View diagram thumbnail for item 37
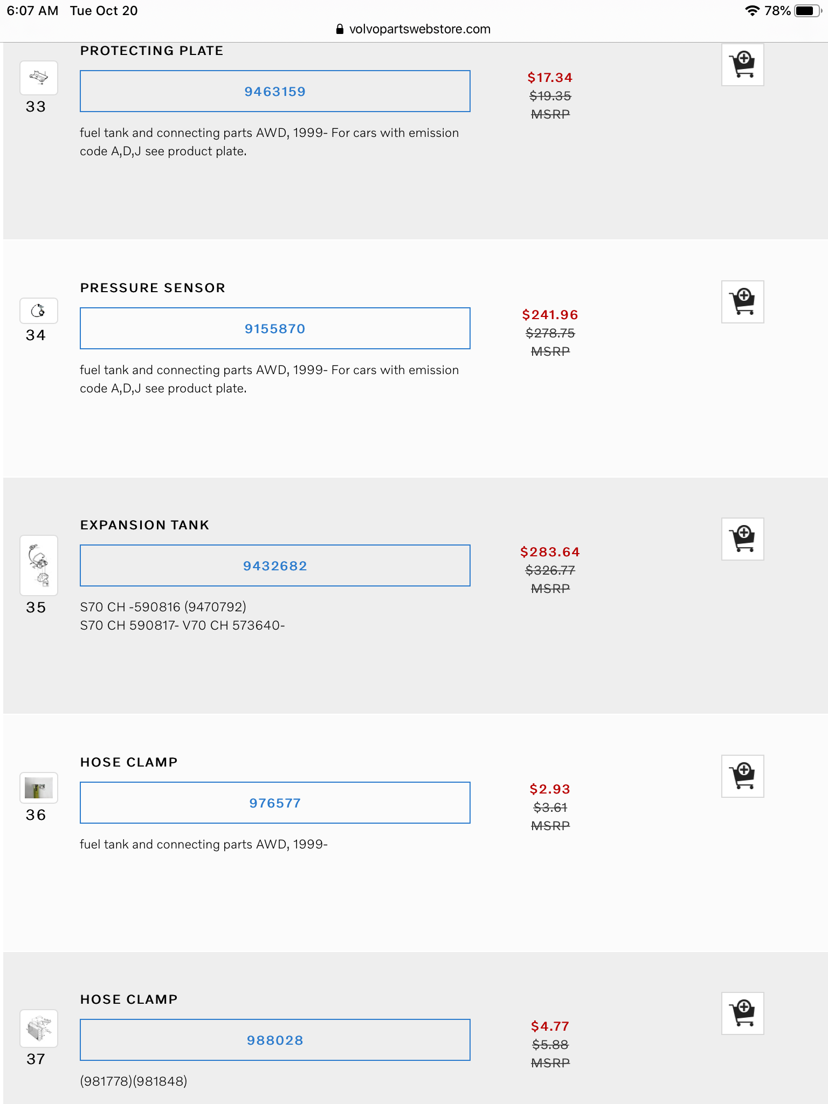 pyautogui.click(x=39, y=1029)
